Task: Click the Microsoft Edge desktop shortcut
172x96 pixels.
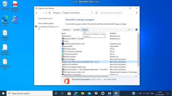Action: pyautogui.click(x=5, y=21)
